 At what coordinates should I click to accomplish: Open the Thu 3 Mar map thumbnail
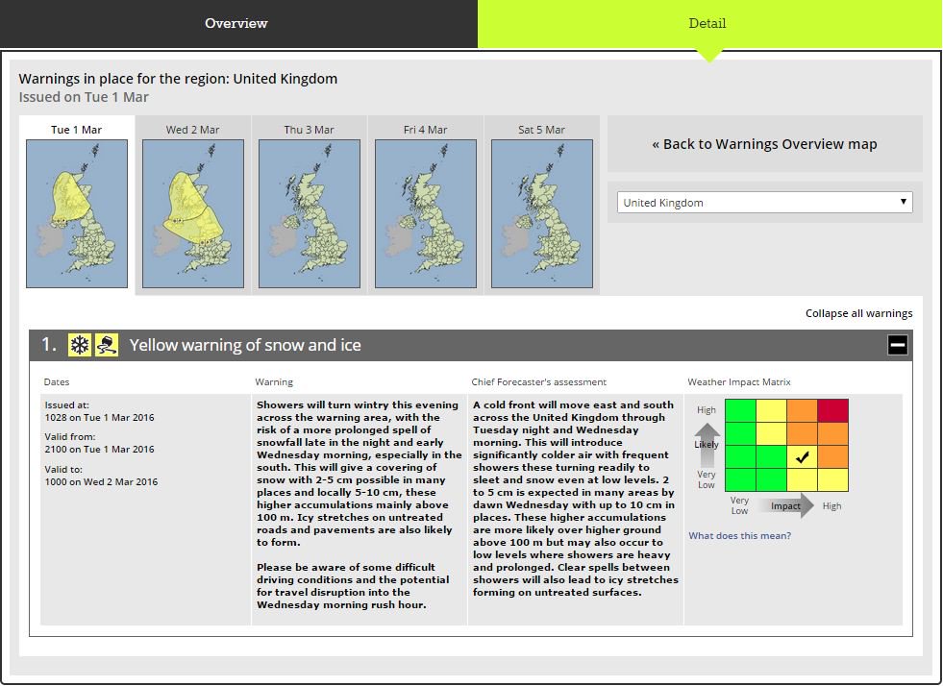pyautogui.click(x=310, y=214)
